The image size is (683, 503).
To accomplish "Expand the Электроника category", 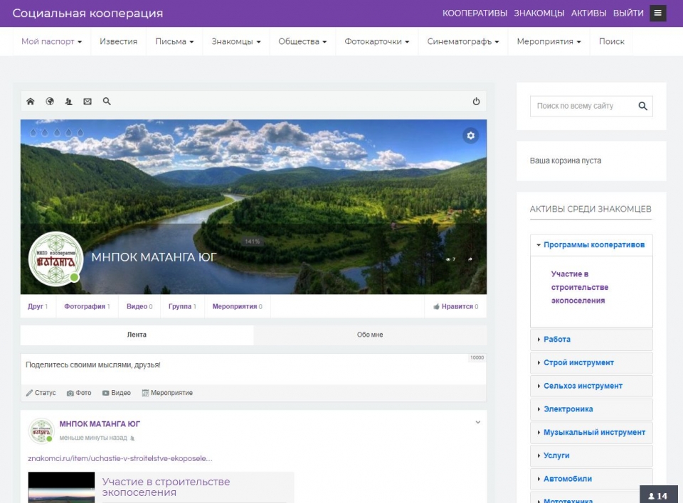I will [x=591, y=409].
